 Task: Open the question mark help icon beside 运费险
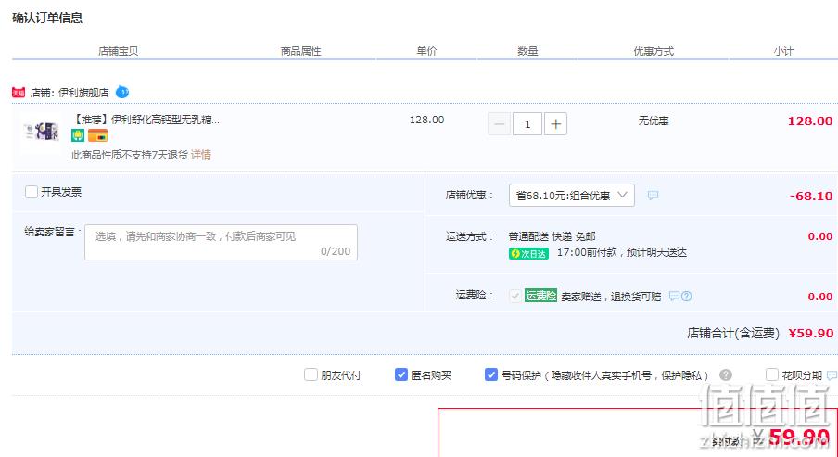[686, 296]
